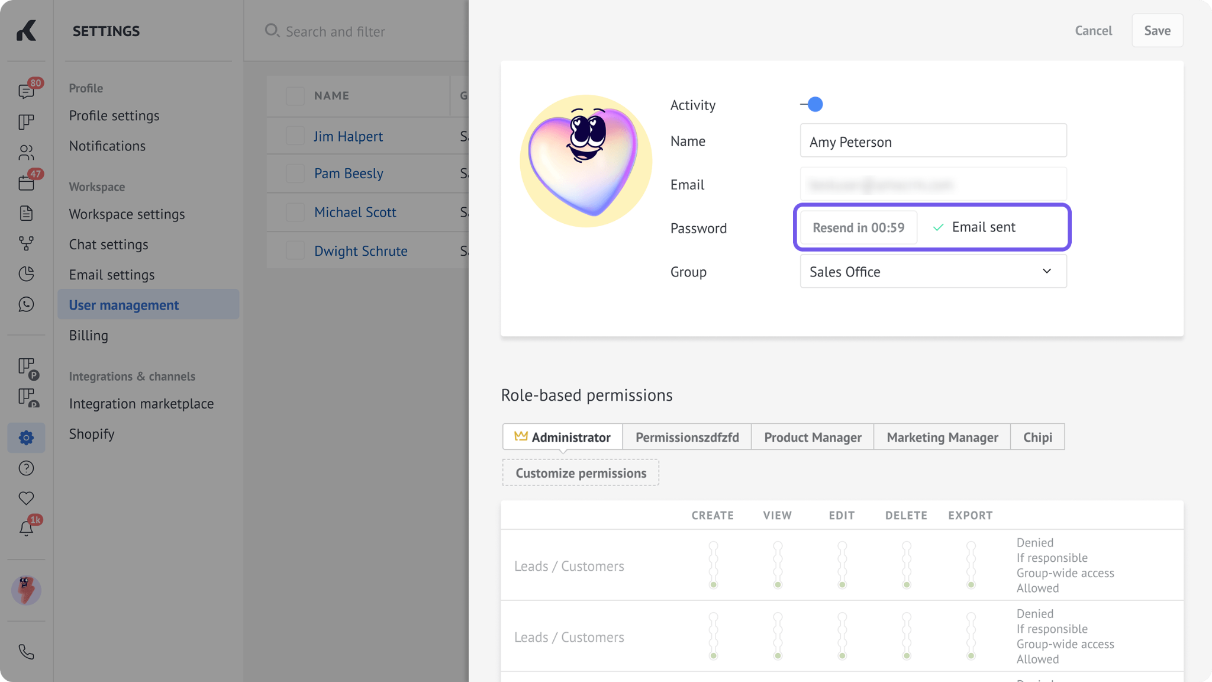Open the Group dropdown showing Sales Office
Viewport: 1212px width, 682px height.
point(933,272)
